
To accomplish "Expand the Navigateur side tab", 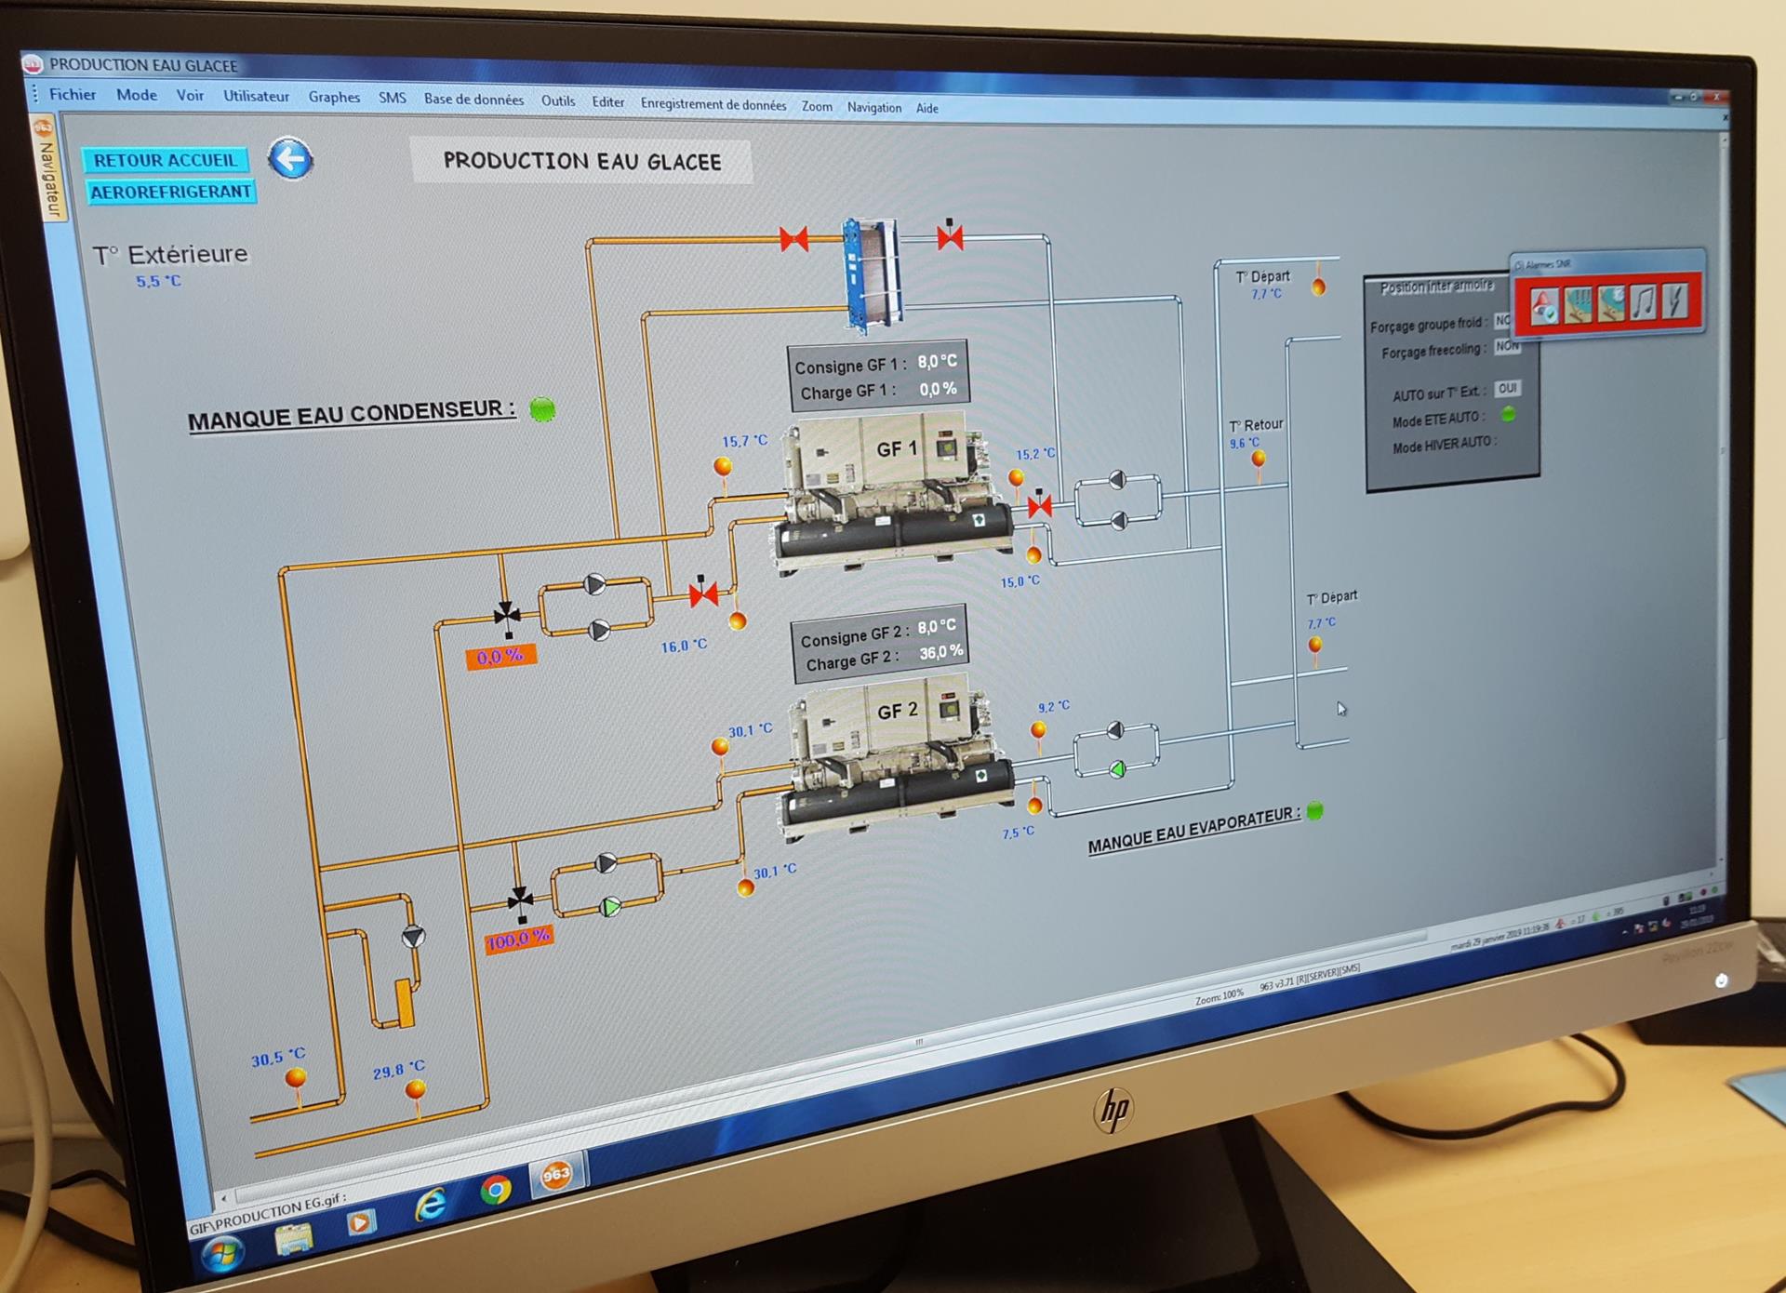I will [x=47, y=167].
